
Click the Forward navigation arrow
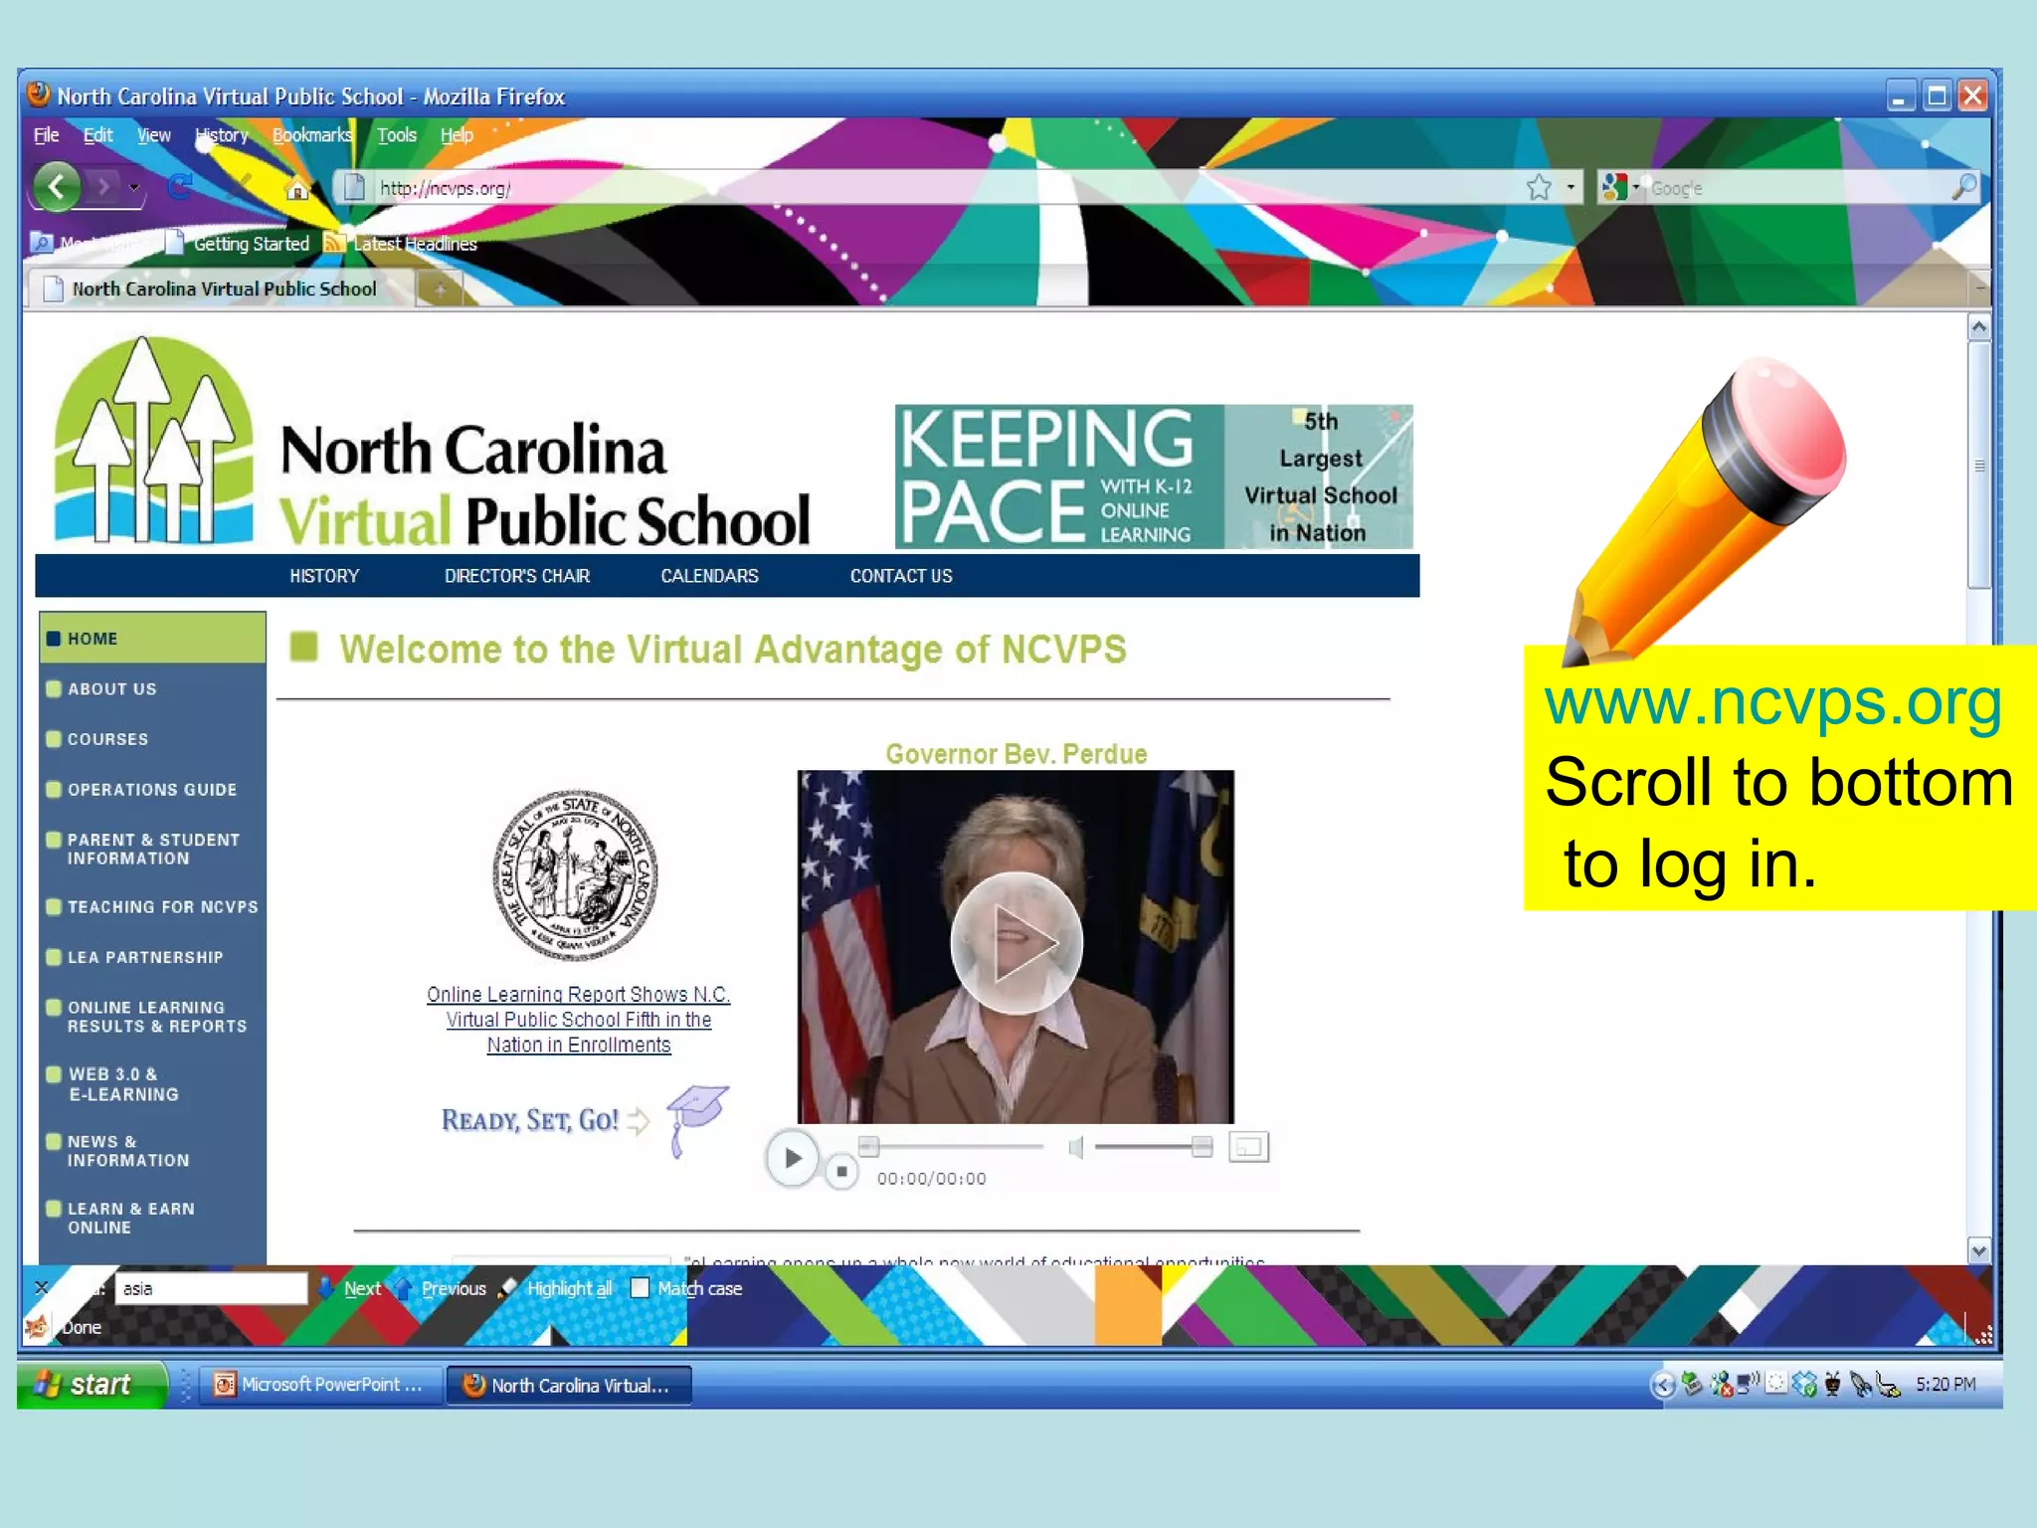[103, 186]
